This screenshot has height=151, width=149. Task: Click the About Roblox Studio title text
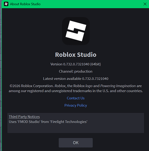click(x=25, y=4)
